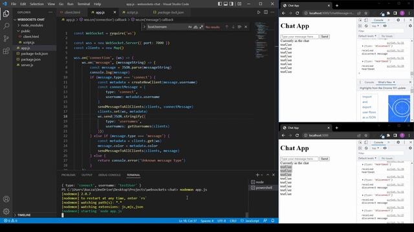The image size is (414, 232).
Task: Toggle live expression eye in top DevTools
Action: [385, 26]
